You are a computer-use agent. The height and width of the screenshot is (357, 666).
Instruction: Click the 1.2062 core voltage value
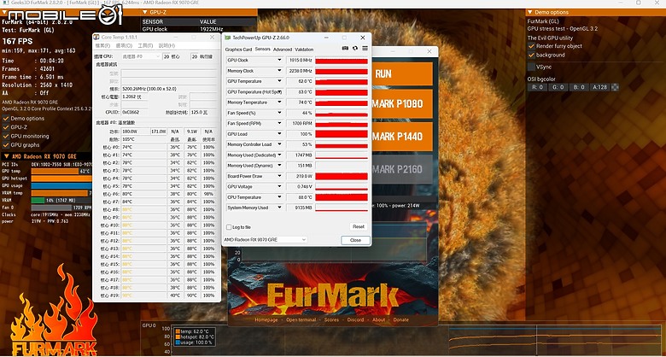pyautogui.click(x=135, y=97)
